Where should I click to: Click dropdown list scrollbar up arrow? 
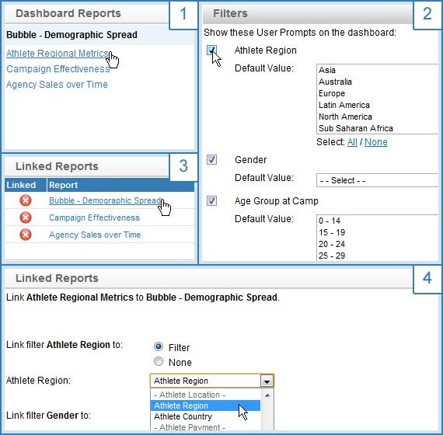point(267,395)
